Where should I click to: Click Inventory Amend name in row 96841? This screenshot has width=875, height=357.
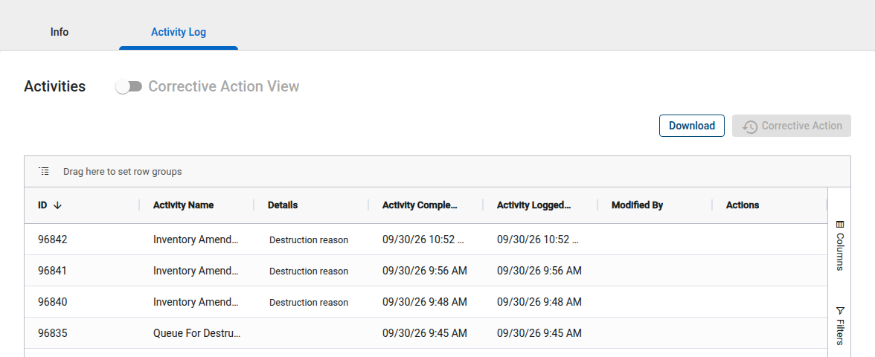196,271
